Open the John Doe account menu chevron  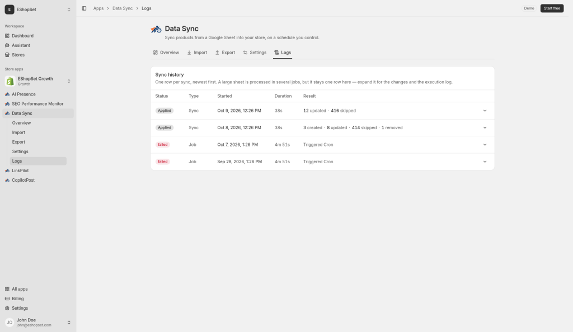(69, 322)
